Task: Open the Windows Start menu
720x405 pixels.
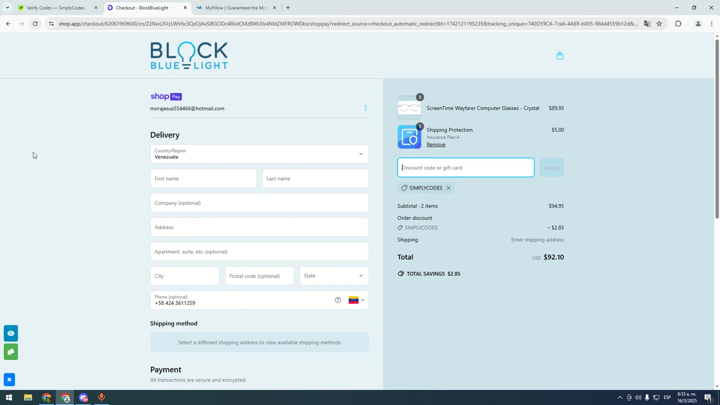Action: tap(8, 398)
